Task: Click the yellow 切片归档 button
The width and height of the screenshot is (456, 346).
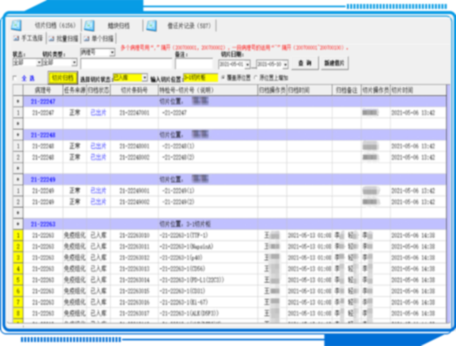Action: tap(62, 78)
